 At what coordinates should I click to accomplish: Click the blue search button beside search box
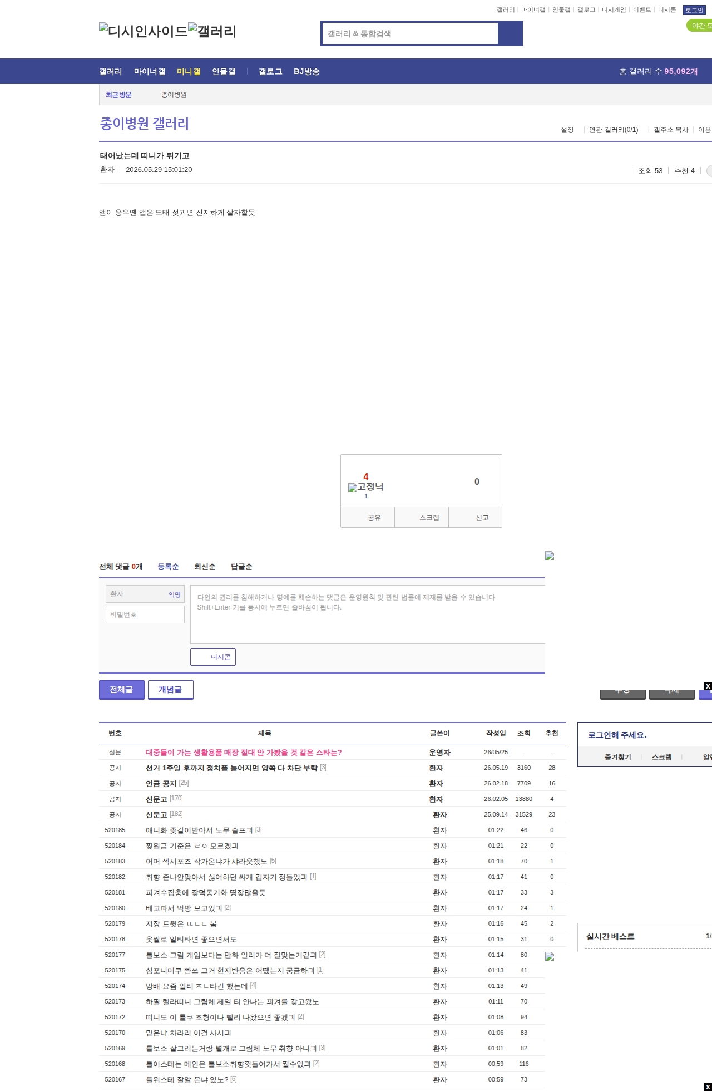pyautogui.click(x=510, y=33)
